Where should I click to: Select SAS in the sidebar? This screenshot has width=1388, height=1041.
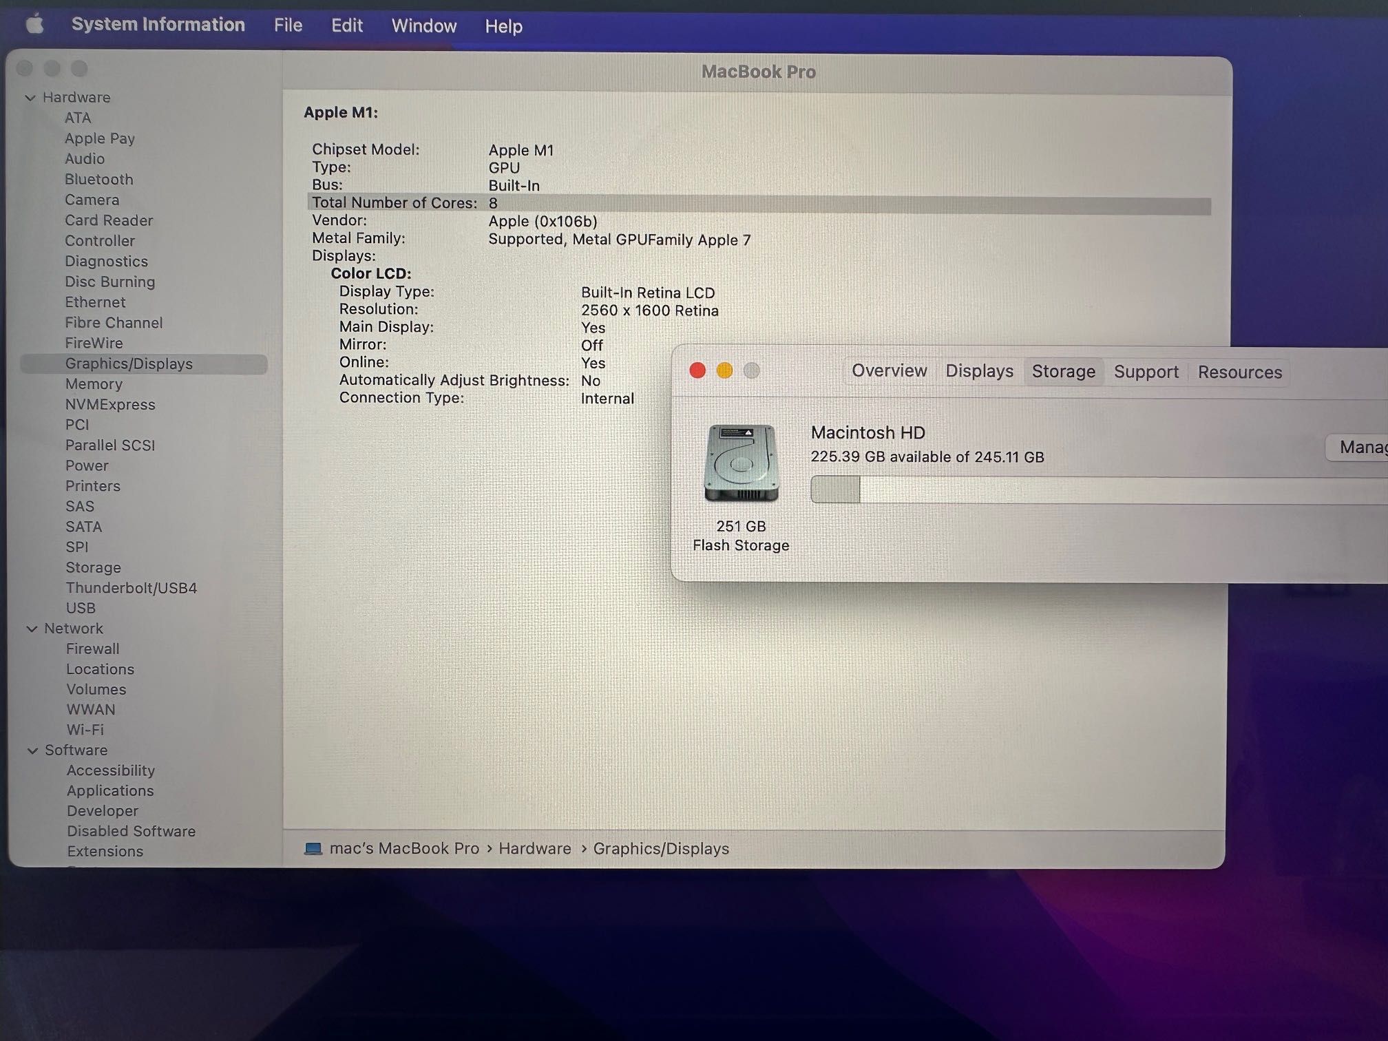[x=80, y=506]
